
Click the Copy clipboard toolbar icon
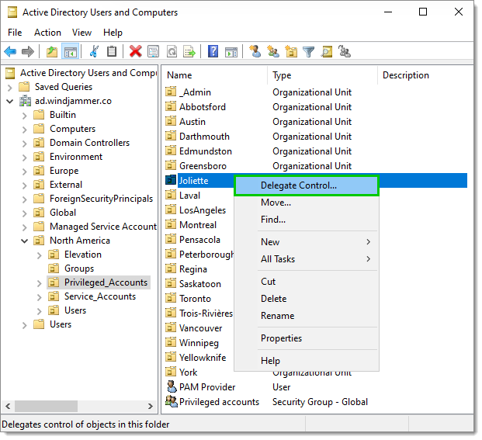pos(112,51)
